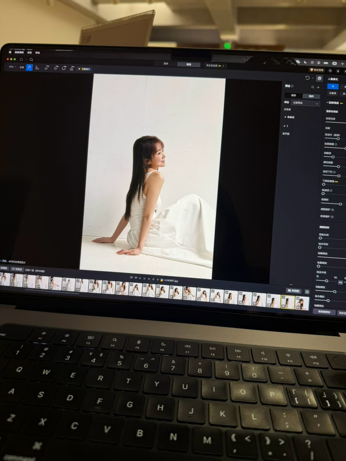Click the 保存新预设 button
Image resolution: width=346 pixels, height=461 pixels.
coord(324,312)
